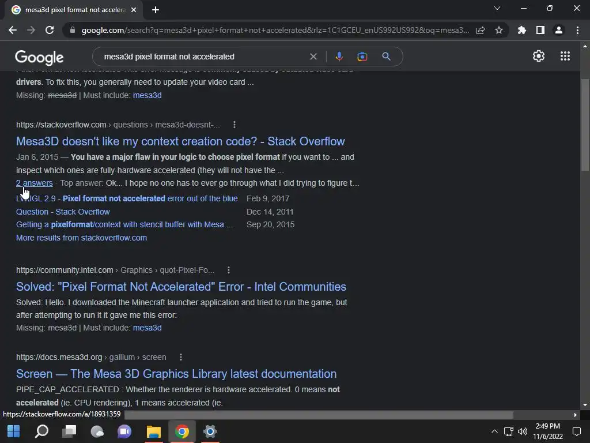Image resolution: width=590 pixels, height=443 pixels.
Task: Bookmark this page with star icon
Action: point(498,30)
